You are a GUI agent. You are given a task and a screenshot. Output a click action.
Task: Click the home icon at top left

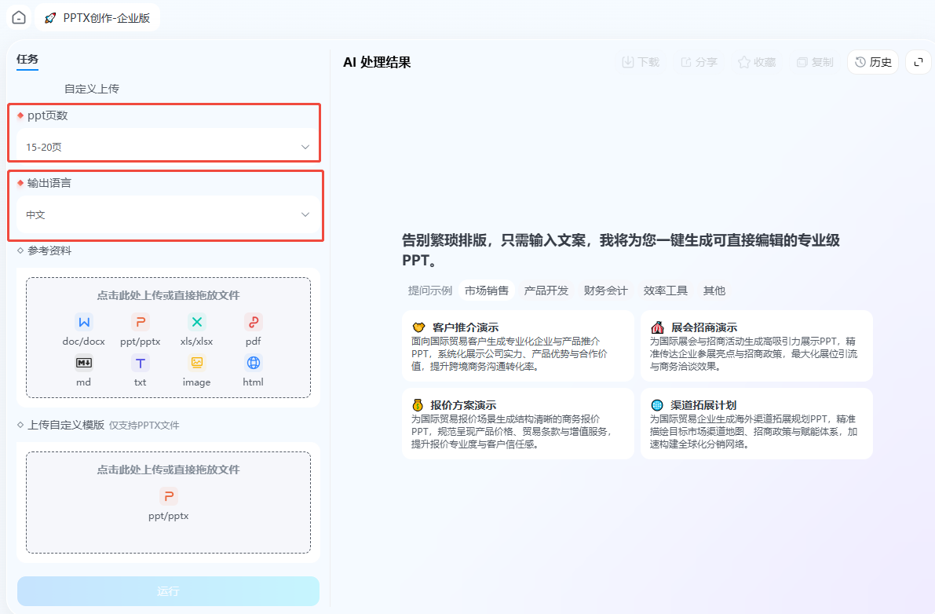(19, 17)
